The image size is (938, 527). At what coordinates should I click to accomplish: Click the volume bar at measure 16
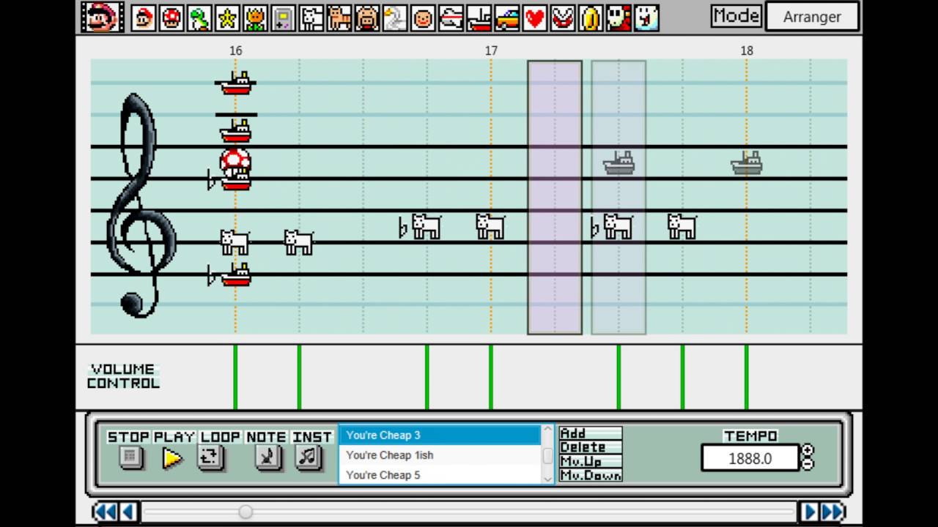coord(235,377)
